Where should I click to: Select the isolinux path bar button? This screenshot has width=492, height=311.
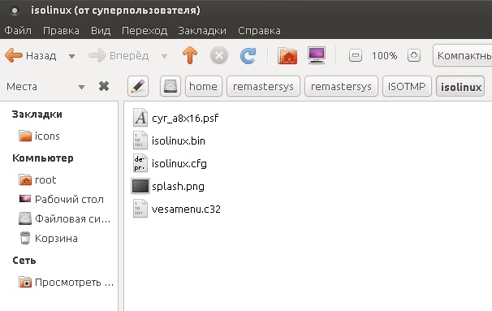[x=460, y=86]
